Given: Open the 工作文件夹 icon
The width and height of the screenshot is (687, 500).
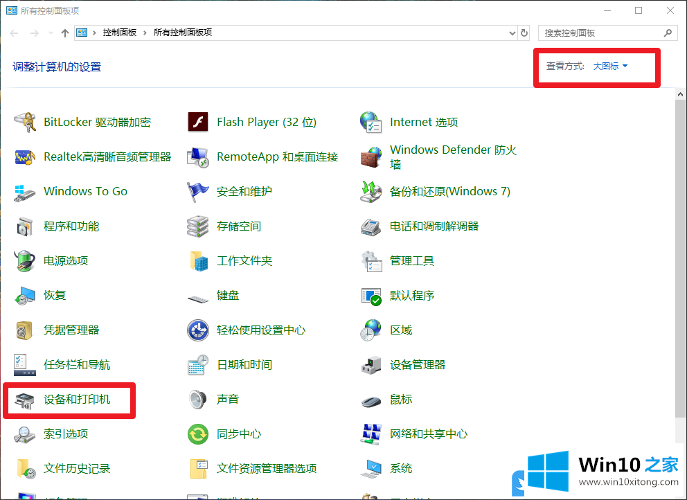Looking at the screenshot, I should point(199,261).
